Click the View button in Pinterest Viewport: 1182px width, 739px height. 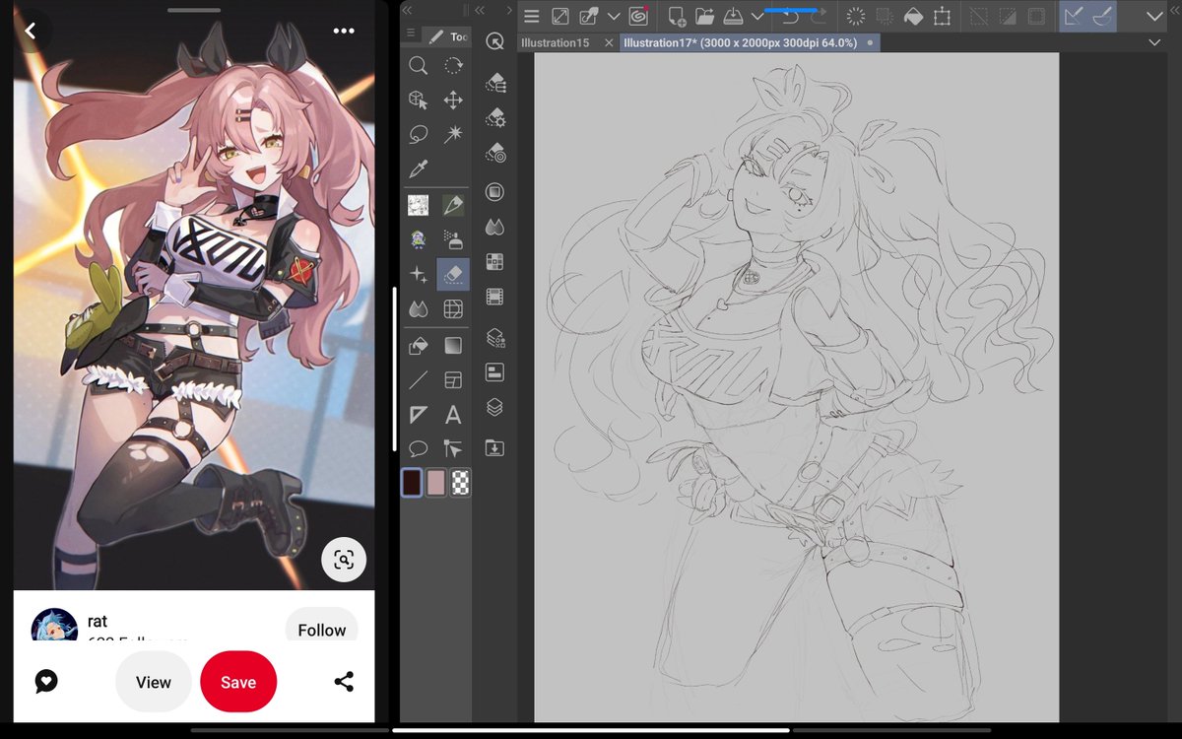tap(154, 682)
